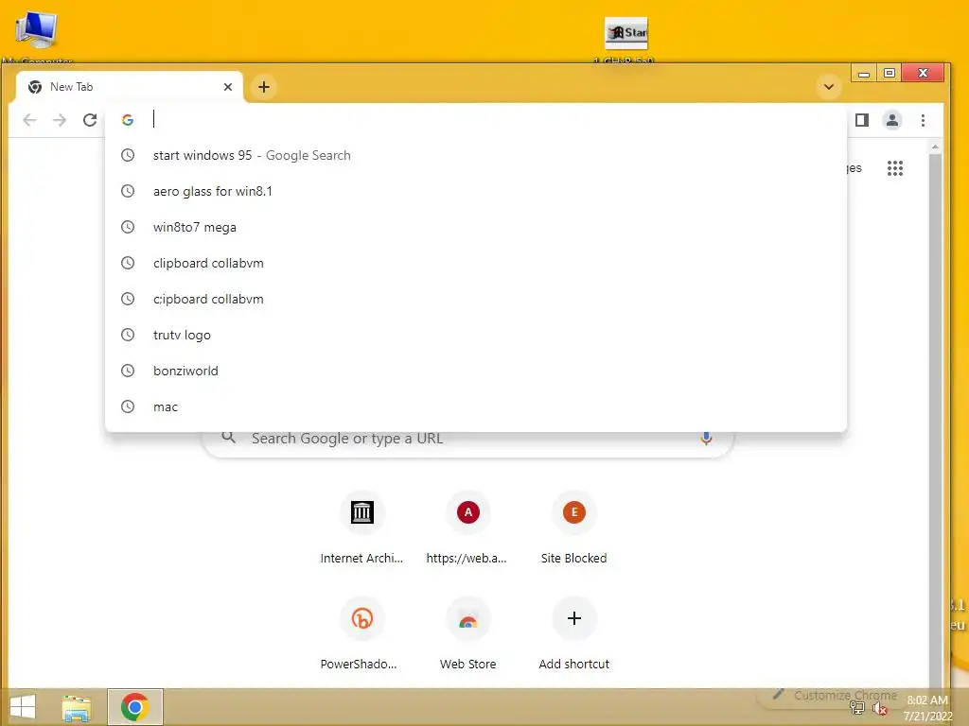Click the voice search microphone

(x=706, y=438)
